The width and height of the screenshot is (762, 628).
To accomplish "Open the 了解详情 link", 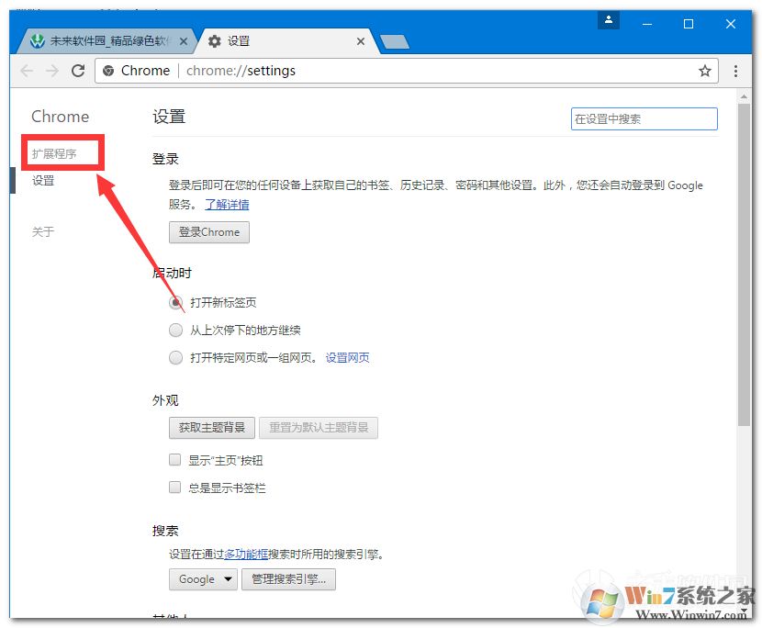I will [x=227, y=205].
